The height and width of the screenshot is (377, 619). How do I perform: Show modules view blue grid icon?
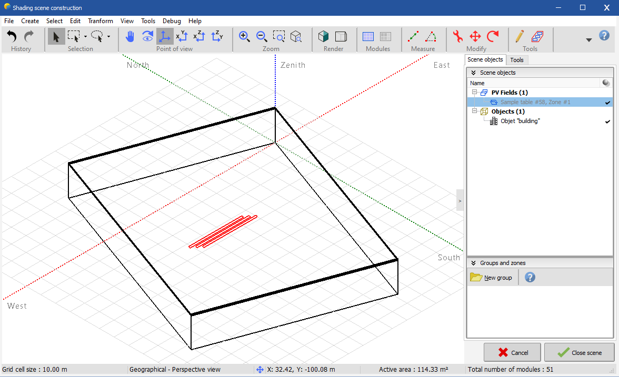[x=368, y=37]
